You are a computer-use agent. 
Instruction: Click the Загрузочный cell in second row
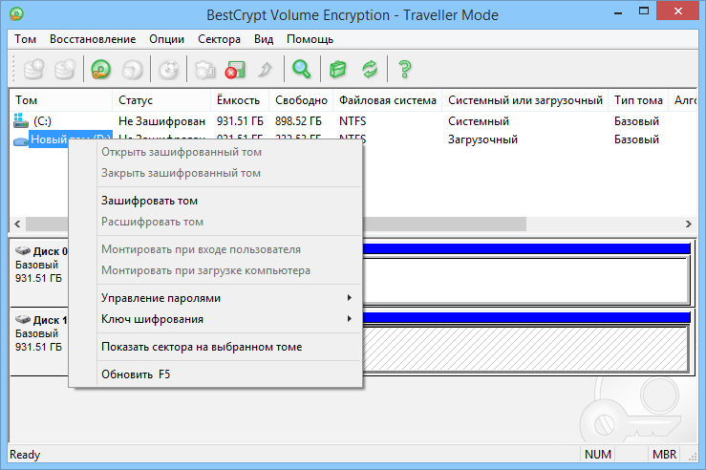[482, 139]
